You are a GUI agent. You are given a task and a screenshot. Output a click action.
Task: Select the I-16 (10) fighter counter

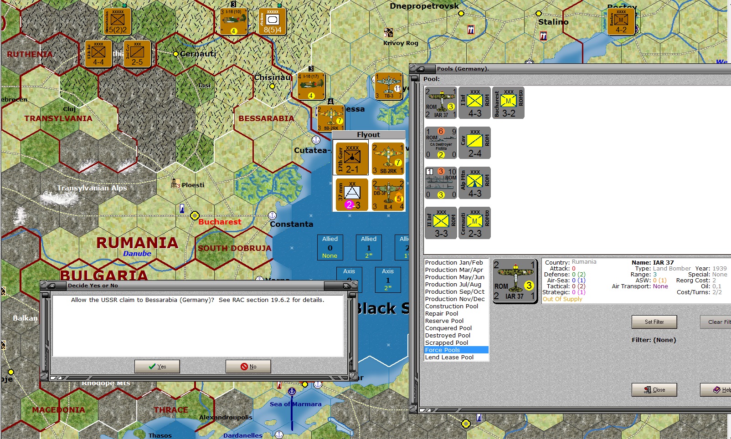coord(234,21)
